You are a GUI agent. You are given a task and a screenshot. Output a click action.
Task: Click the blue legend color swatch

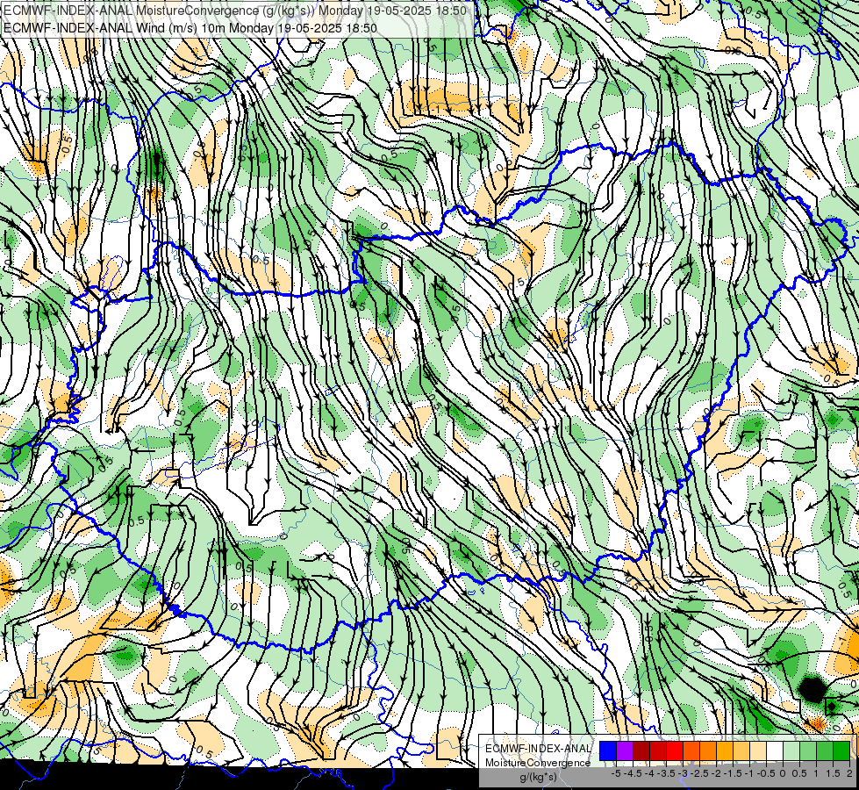click(608, 750)
